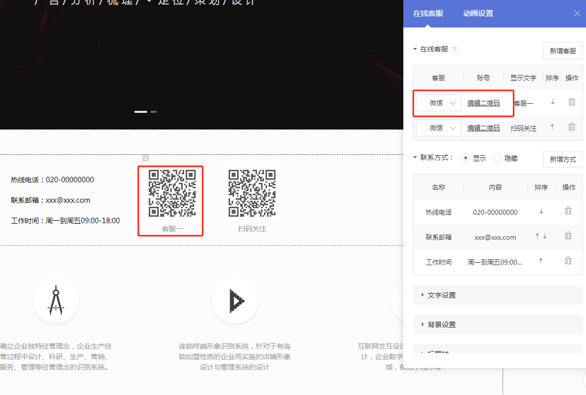Move 客服一 row down

[553, 102]
